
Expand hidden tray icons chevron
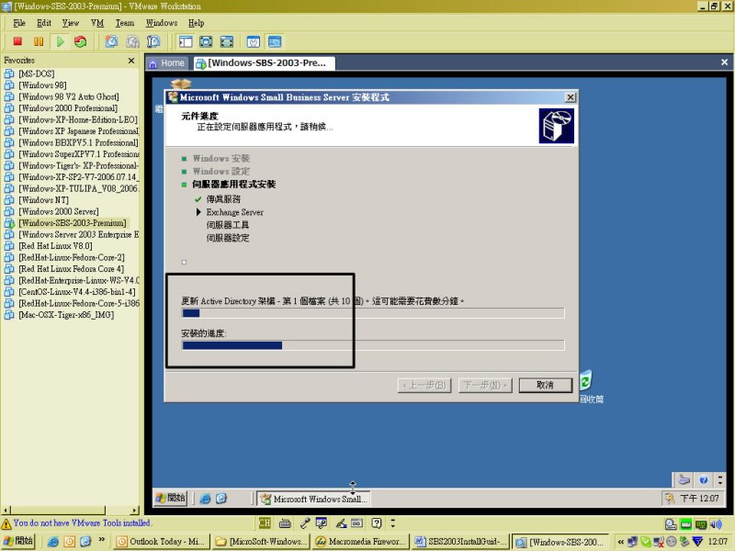tap(620, 542)
